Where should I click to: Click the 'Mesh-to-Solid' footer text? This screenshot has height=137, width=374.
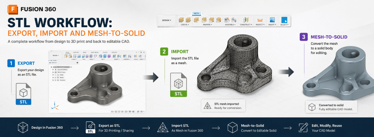[x=253, y=126]
